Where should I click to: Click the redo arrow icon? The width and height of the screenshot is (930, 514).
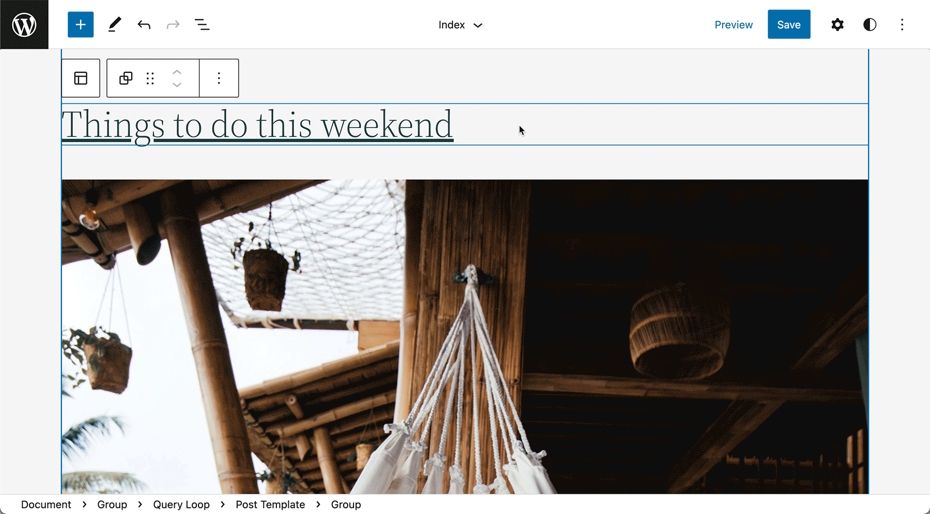[173, 25]
